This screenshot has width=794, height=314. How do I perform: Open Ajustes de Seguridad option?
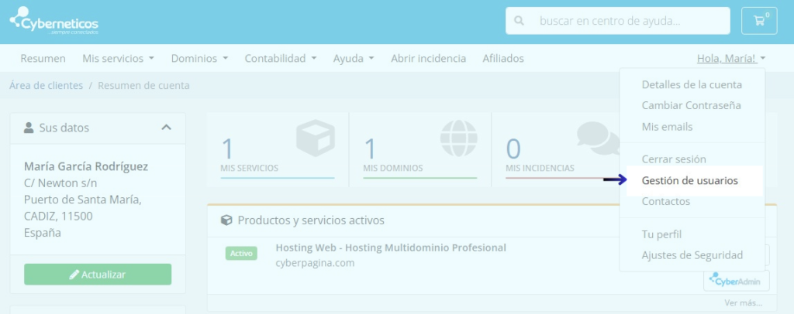[x=692, y=255]
